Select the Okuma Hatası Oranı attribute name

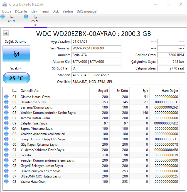click(35, 97)
